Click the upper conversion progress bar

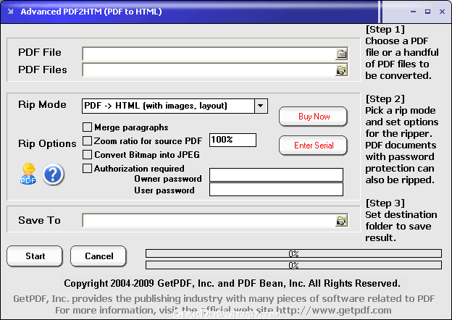tap(293, 253)
